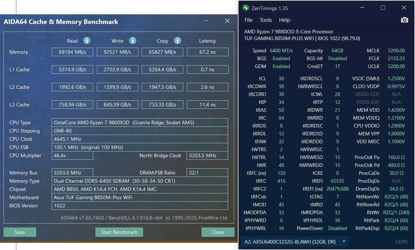Click the tREFI value 65535
Viewport: 415px width, 250px height.
coord(338,181)
